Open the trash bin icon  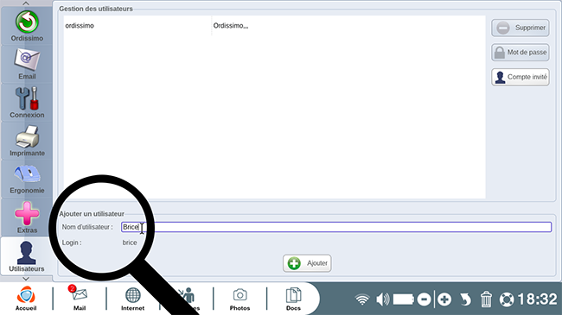(486, 299)
